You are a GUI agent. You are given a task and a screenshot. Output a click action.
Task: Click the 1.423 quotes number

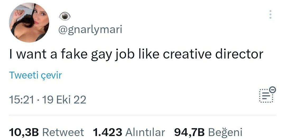click(107, 132)
